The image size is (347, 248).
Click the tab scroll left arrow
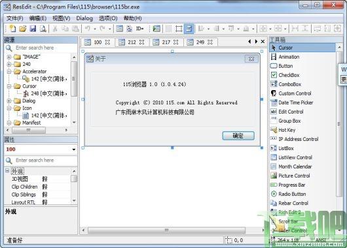coord(249,42)
